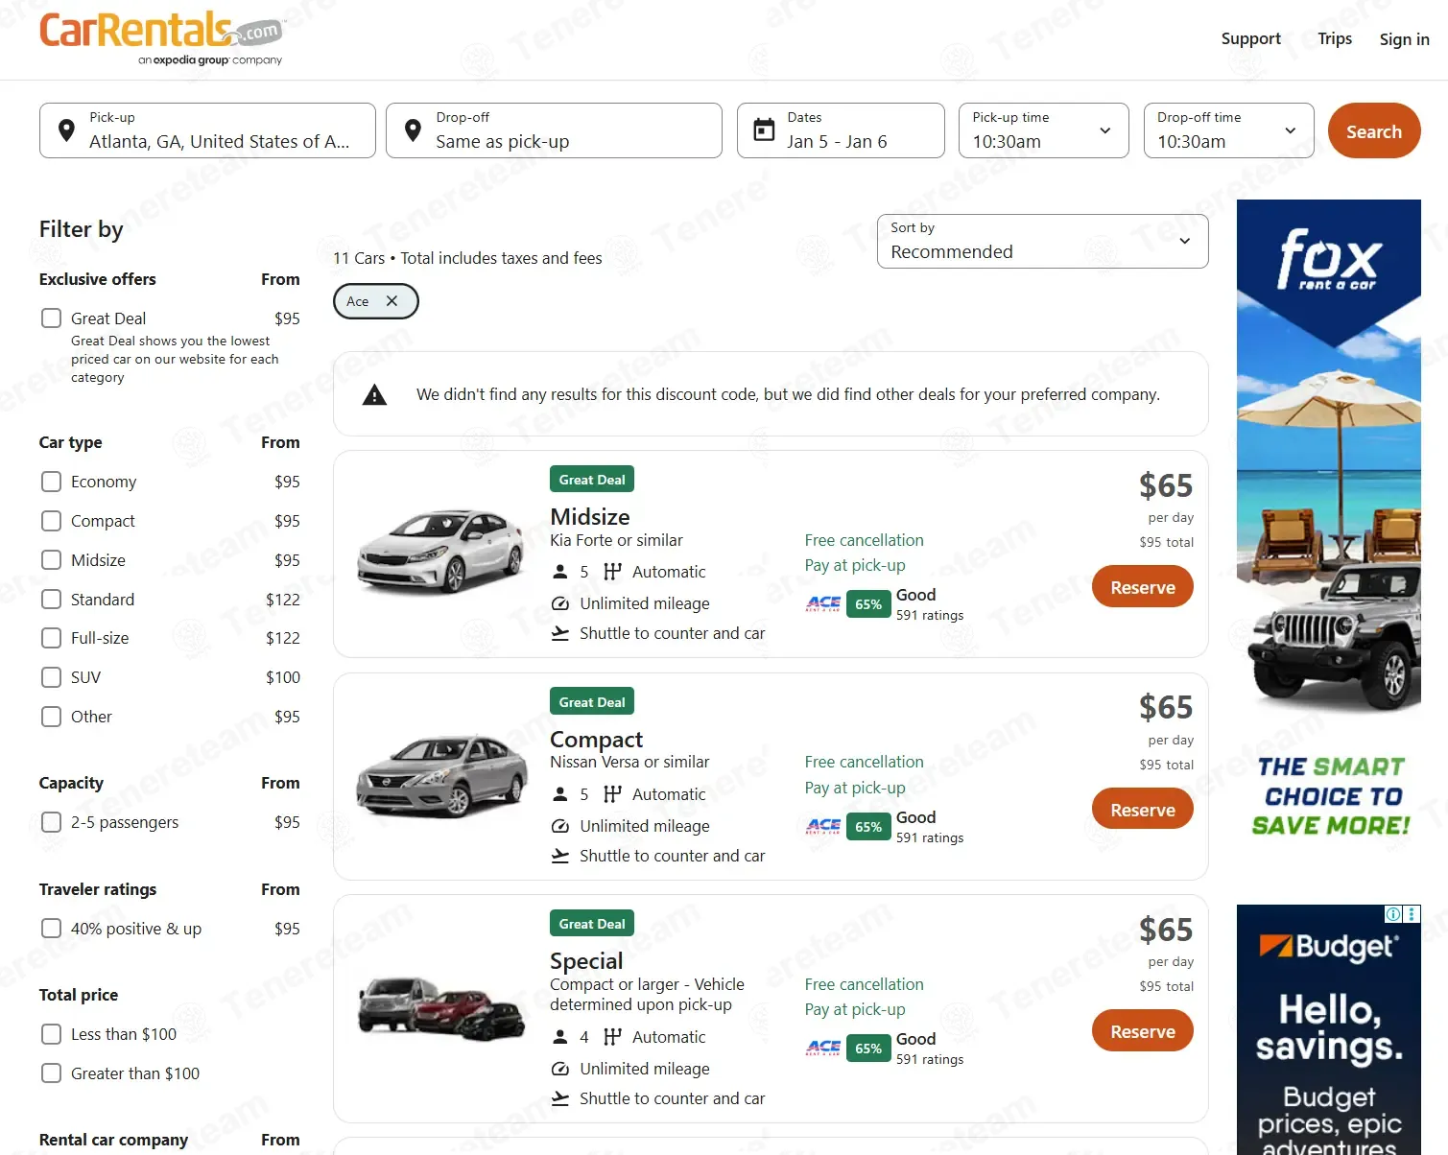Click Midsize card transmission icon

tap(612, 572)
